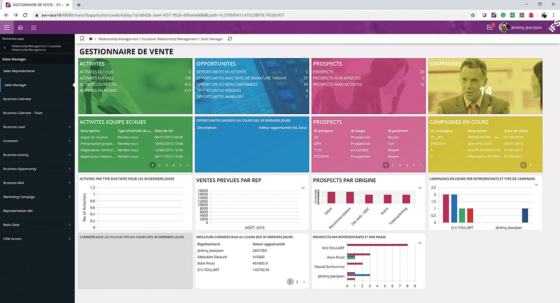Open Sales Representative in sidebar
Viewport: 560px width, 303px height.
[x=37, y=71]
